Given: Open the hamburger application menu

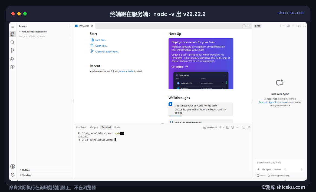Looking at the screenshot, I should click(x=12, y=26).
